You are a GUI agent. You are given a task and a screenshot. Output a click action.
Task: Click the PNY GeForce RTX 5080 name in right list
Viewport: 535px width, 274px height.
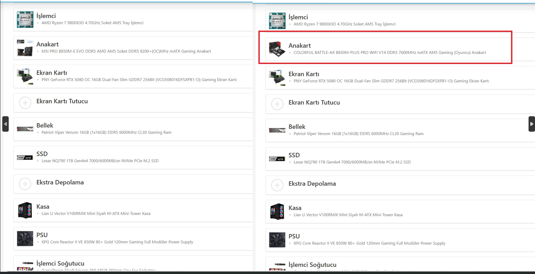click(x=391, y=81)
